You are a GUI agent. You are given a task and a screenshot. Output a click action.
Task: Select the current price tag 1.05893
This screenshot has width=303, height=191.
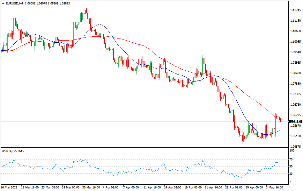295,122
